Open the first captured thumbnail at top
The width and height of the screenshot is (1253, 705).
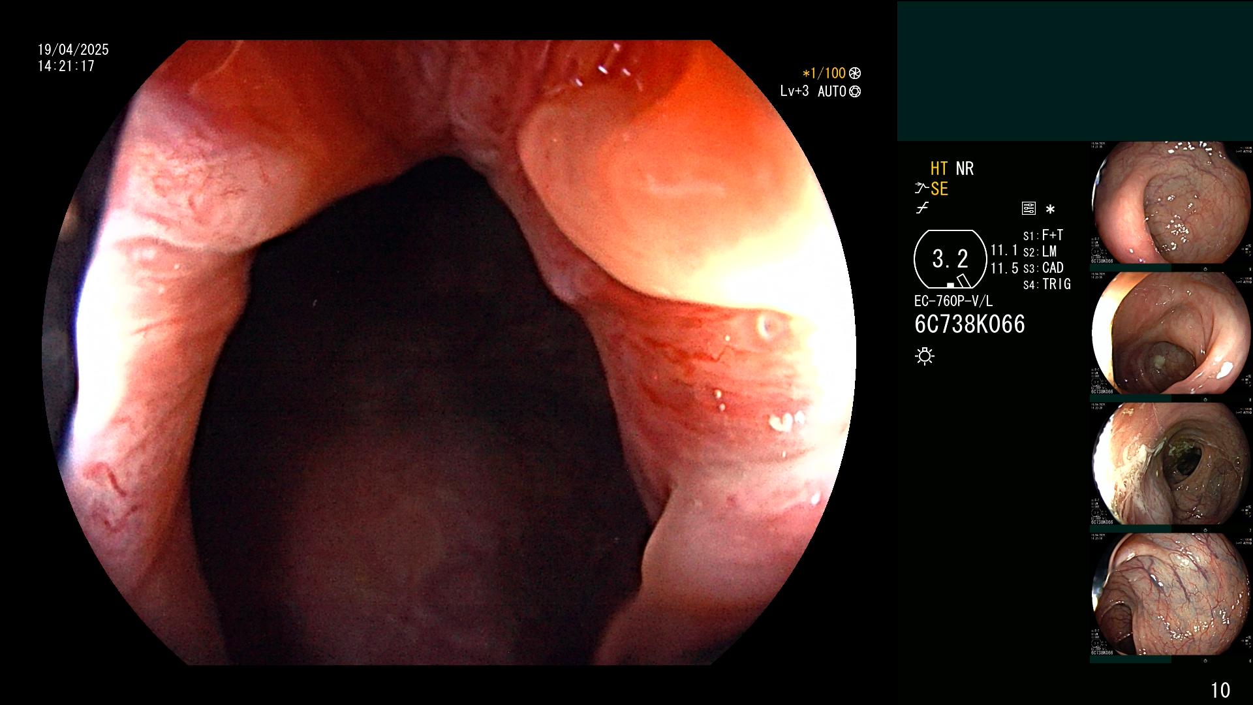click(x=1171, y=202)
